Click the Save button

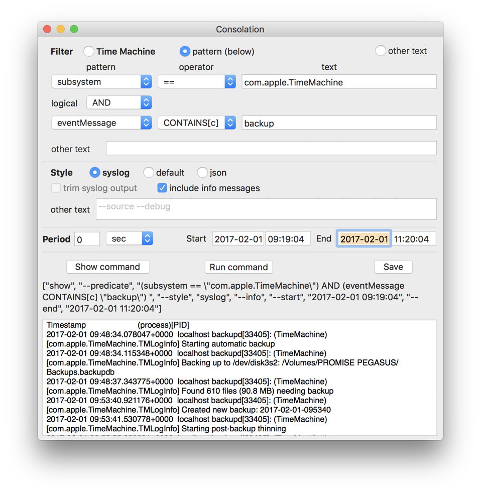393,267
